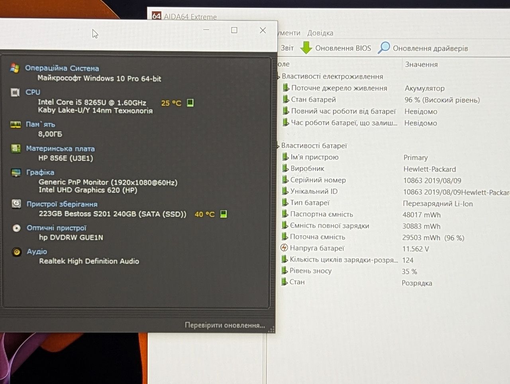
Task: Click the AIDA64 Extreme title bar logo
Action: pyautogui.click(x=157, y=16)
